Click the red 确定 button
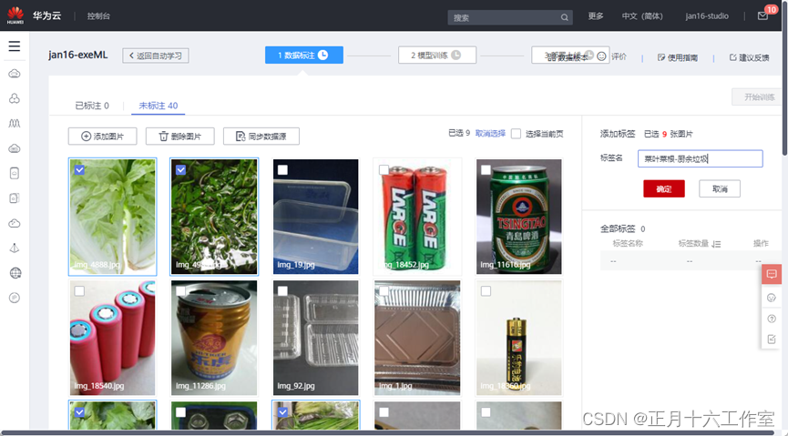This screenshot has height=436, width=788. point(664,188)
